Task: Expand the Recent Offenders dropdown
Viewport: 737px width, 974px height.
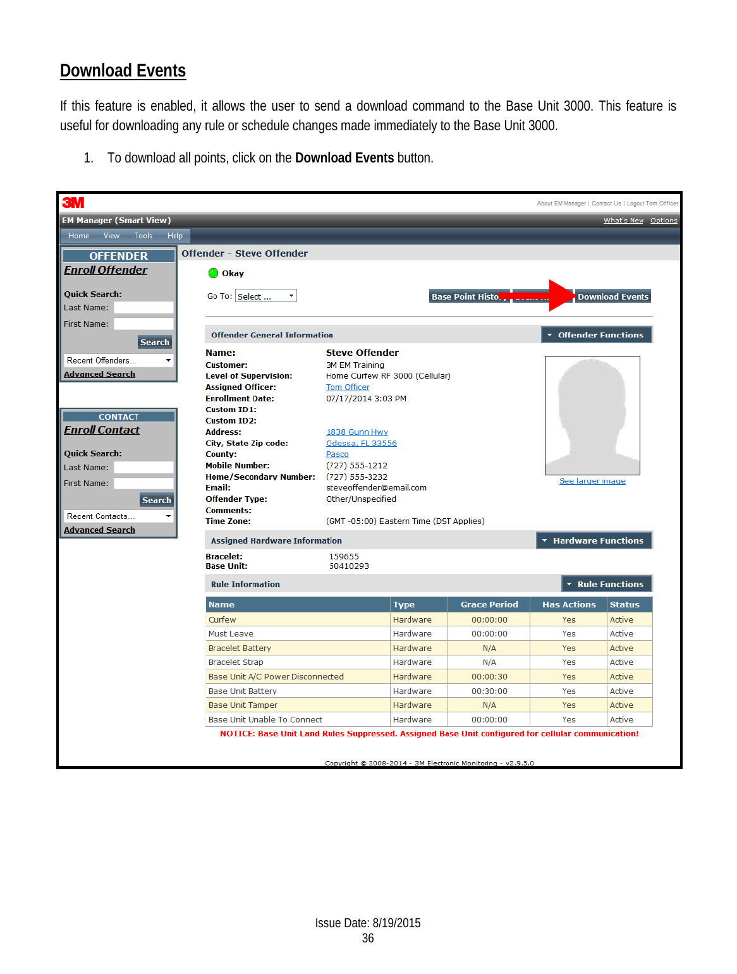Action: (119, 360)
